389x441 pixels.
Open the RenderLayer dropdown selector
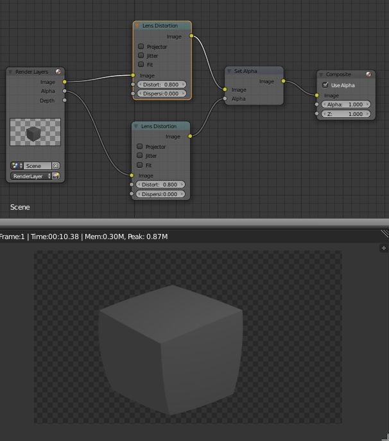point(31,176)
